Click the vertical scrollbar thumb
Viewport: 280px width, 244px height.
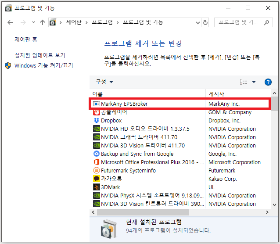click(274, 104)
